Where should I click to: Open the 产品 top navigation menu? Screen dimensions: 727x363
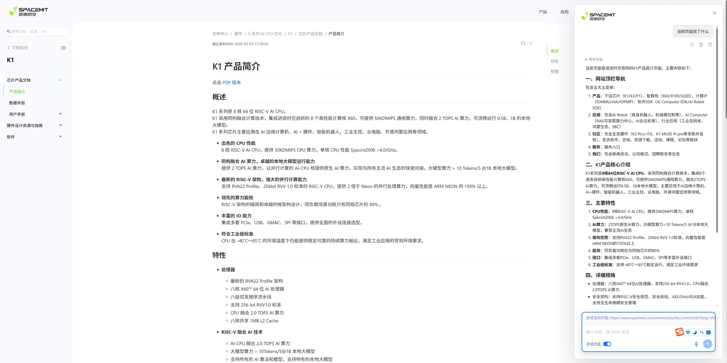tap(543, 12)
